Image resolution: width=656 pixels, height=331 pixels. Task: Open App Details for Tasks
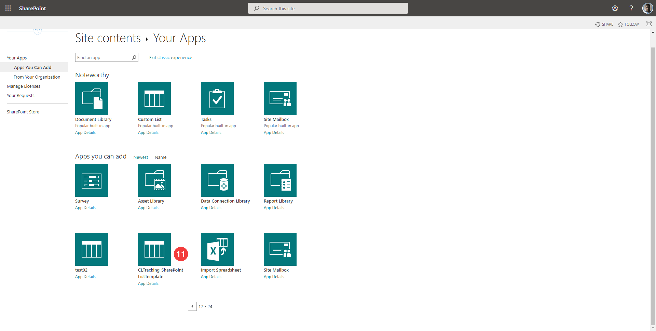coord(211,133)
